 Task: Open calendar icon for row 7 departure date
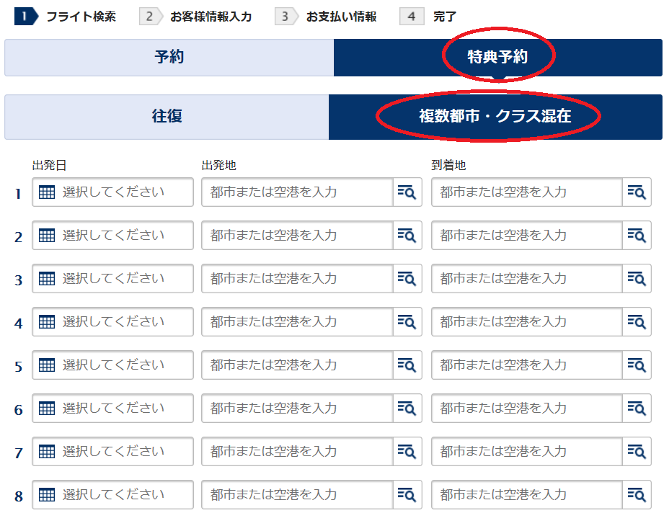tap(47, 452)
